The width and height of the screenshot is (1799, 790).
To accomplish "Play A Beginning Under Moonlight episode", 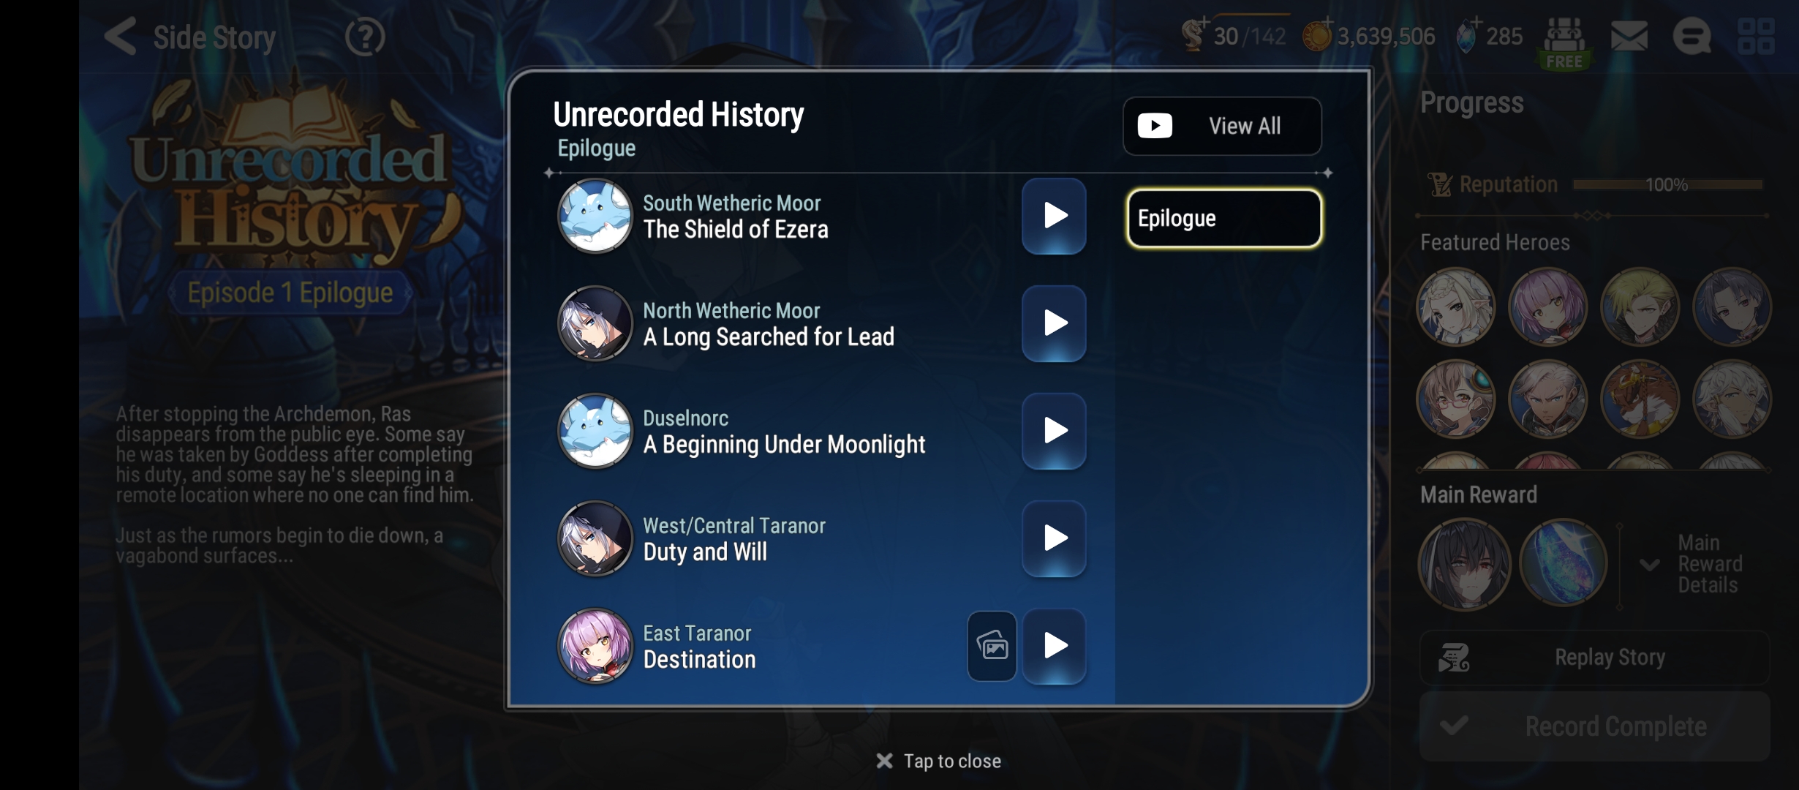I will [x=1054, y=431].
